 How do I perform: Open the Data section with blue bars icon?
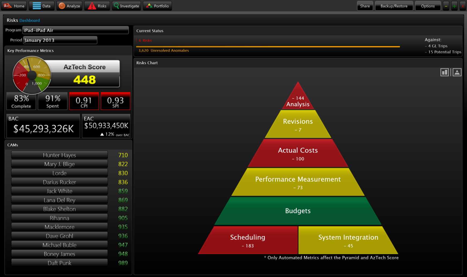point(37,6)
